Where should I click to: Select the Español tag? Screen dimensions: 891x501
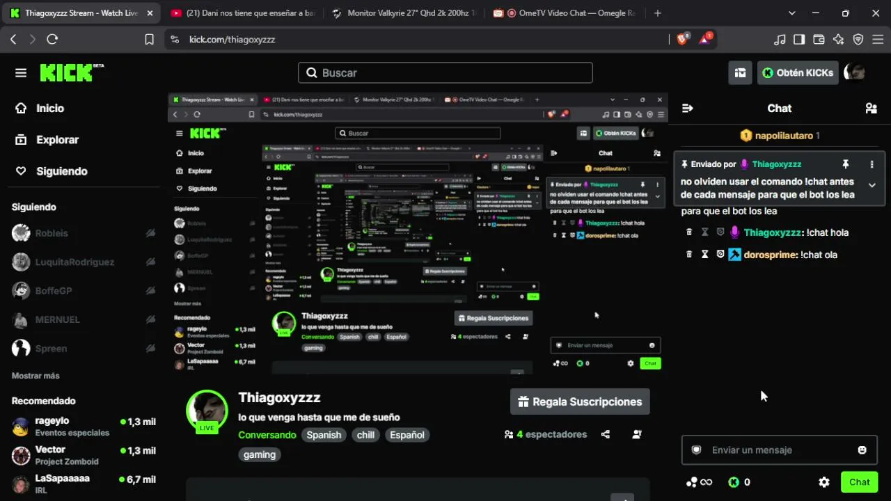pos(407,435)
